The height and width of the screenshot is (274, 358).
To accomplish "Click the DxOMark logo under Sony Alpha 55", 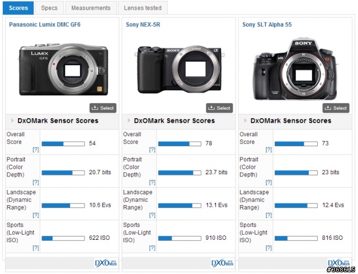I will pos(339,263).
